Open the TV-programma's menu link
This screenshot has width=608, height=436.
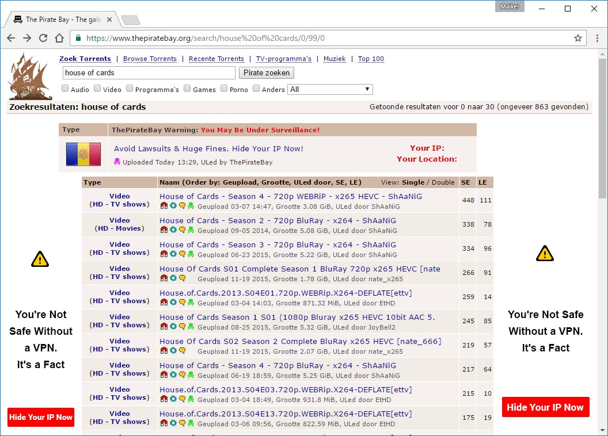pos(284,59)
